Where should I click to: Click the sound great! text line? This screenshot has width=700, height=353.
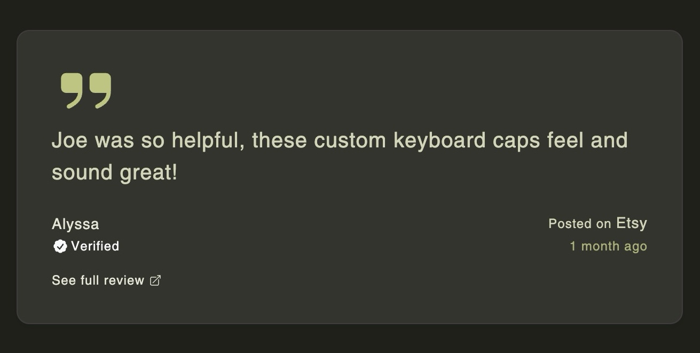(x=114, y=174)
